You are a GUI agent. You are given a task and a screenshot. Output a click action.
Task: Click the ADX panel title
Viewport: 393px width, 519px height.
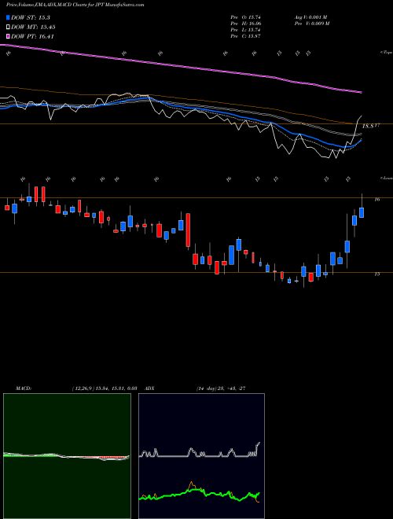coord(150,388)
